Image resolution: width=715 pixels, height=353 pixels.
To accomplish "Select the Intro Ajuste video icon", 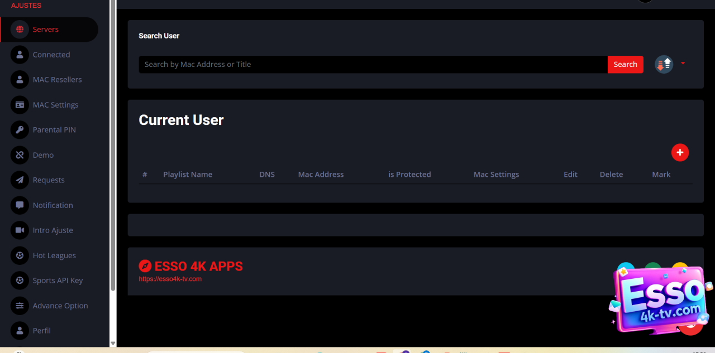I will 20,230.
